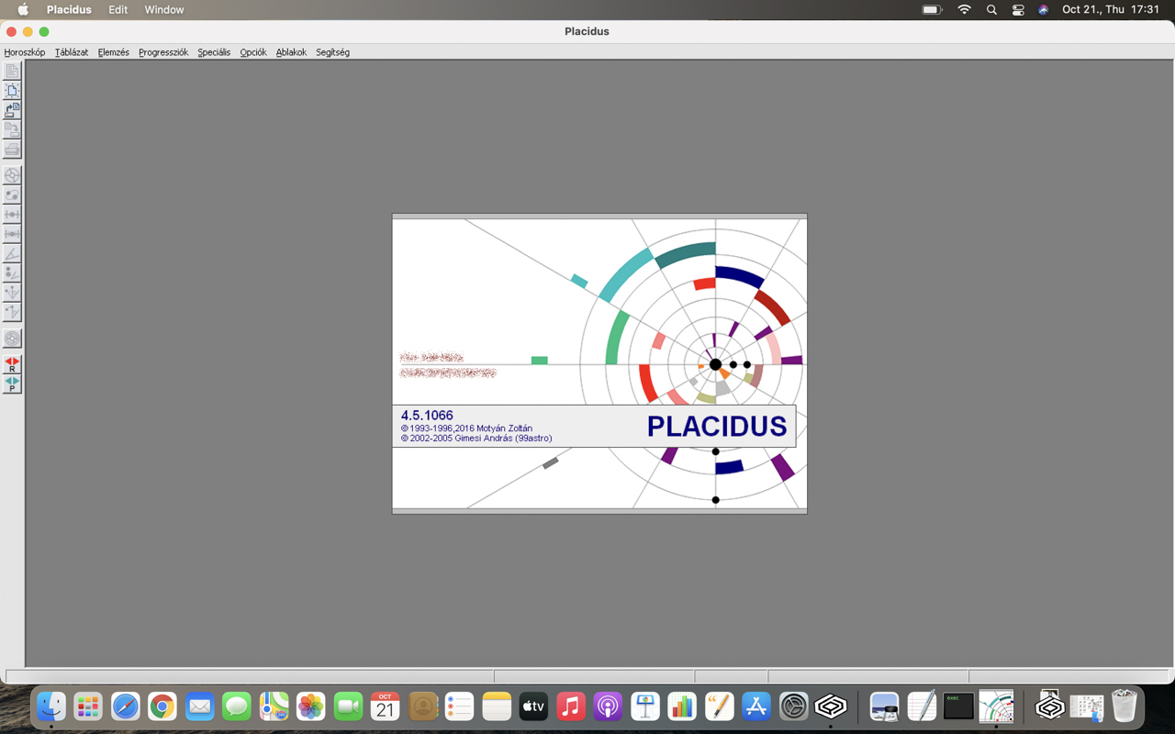The height and width of the screenshot is (734, 1175).
Task: Open Keynote from the Dock
Action: 645,706
